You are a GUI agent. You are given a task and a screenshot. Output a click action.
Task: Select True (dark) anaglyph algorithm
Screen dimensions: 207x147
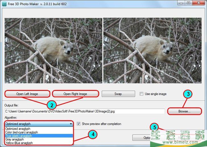19,136
